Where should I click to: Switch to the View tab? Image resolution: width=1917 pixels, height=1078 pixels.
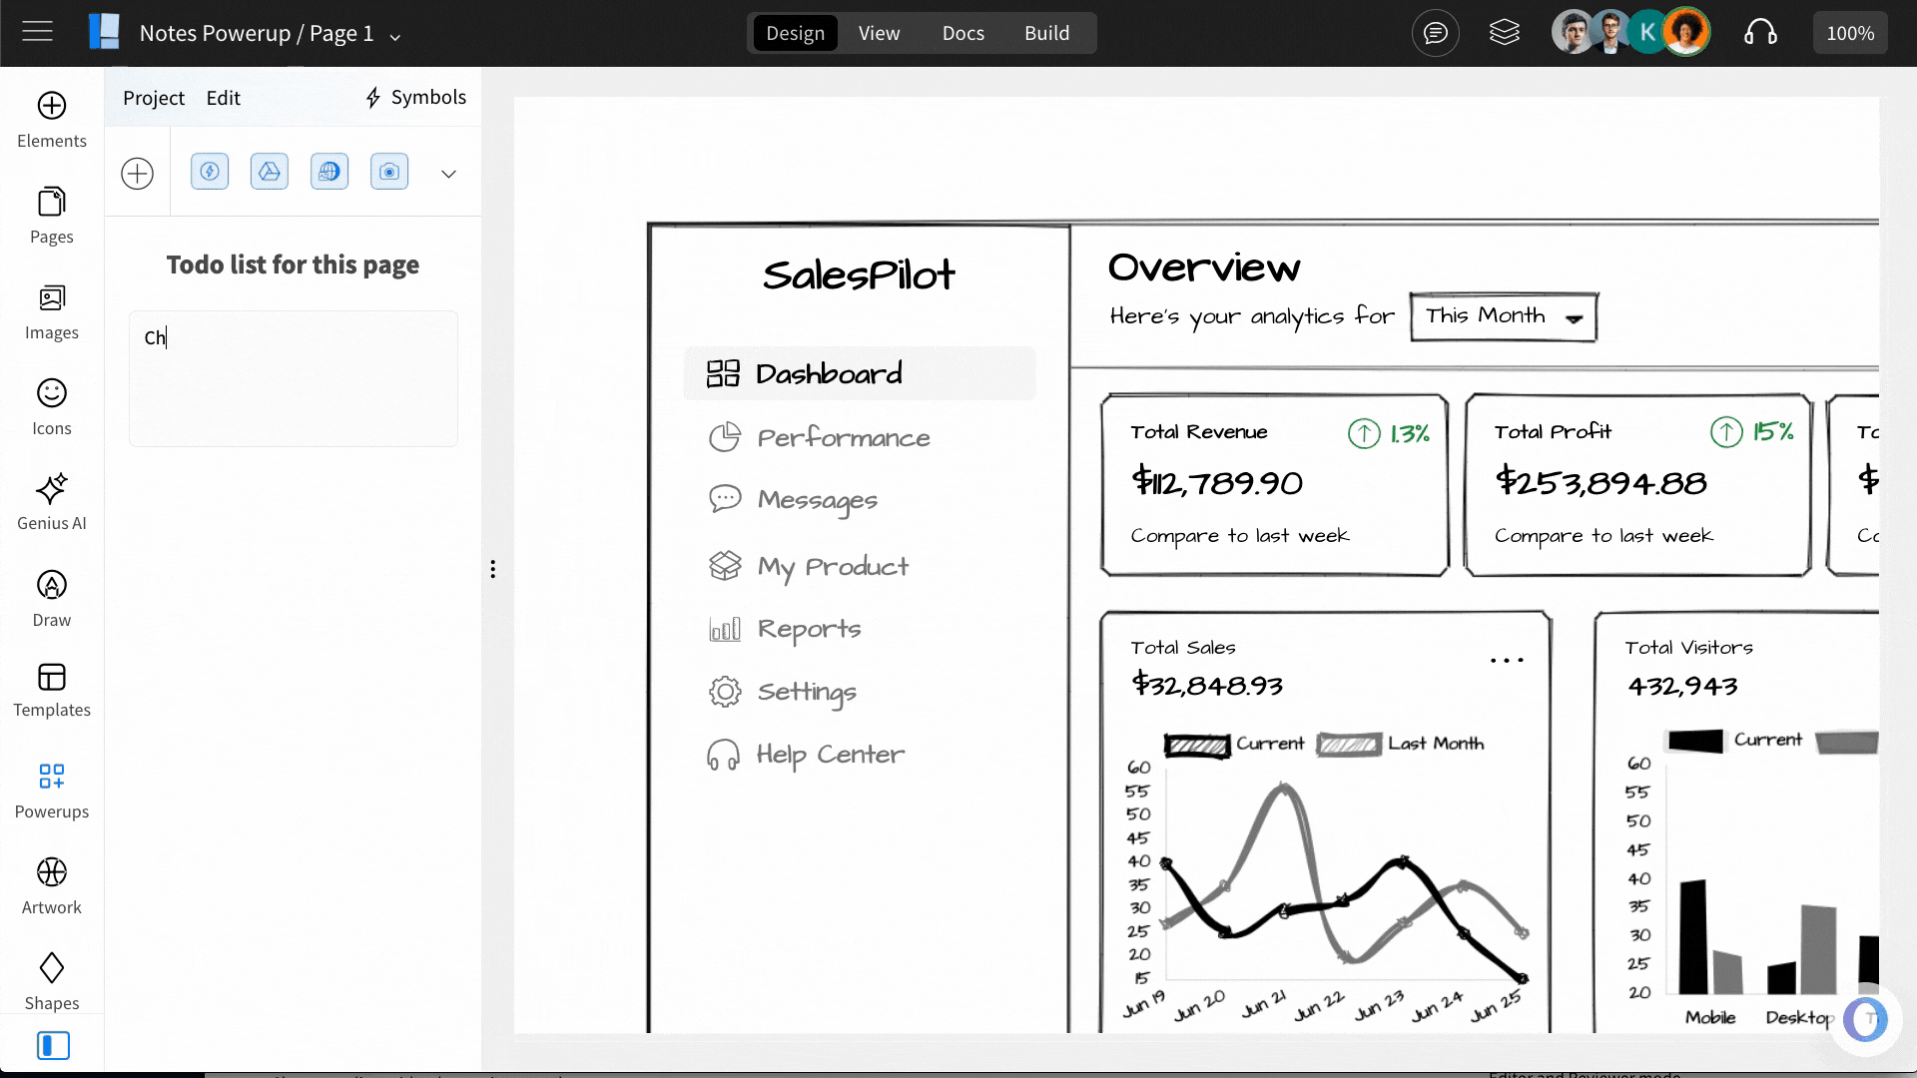point(878,32)
